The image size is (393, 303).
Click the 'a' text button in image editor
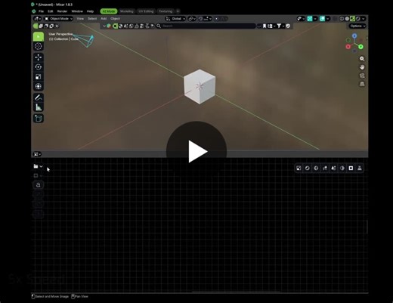click(39, 184)
